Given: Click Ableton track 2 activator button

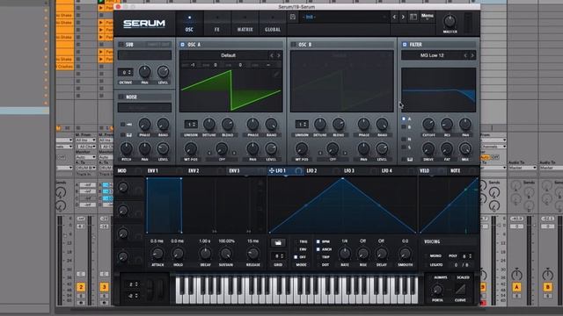Looking at the screenshot, I should pos(81,287).
